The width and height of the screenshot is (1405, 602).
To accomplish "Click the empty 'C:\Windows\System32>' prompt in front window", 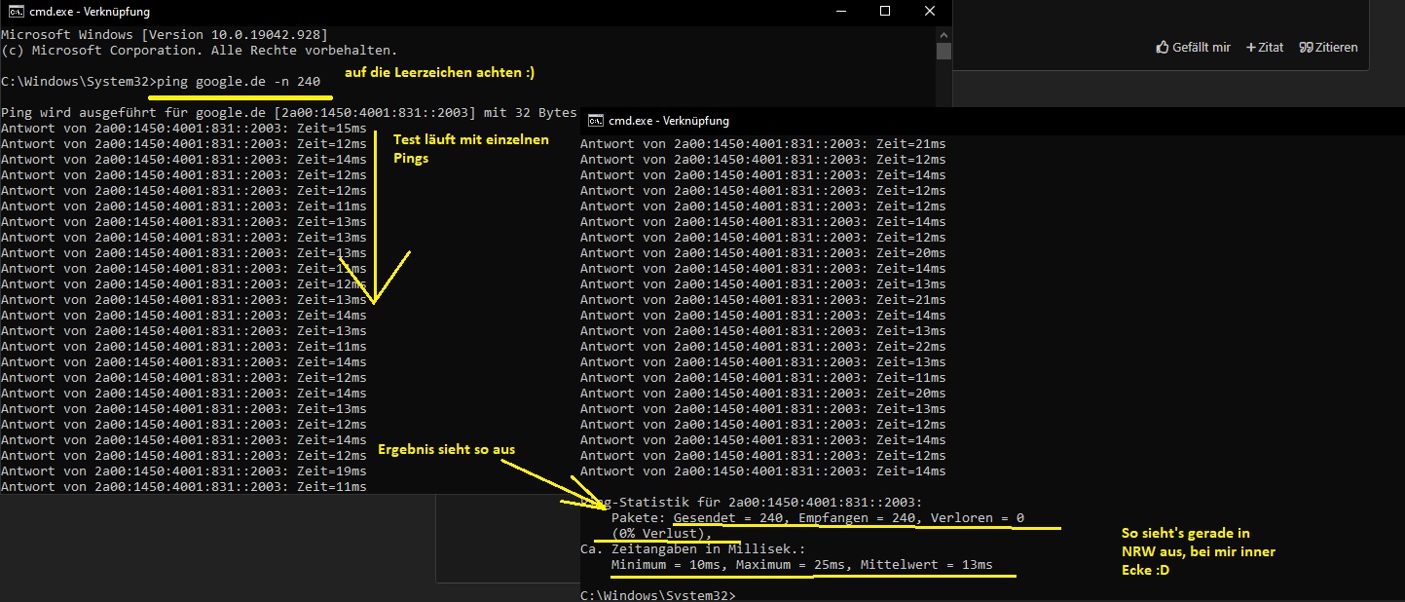I will coord(657,594).
